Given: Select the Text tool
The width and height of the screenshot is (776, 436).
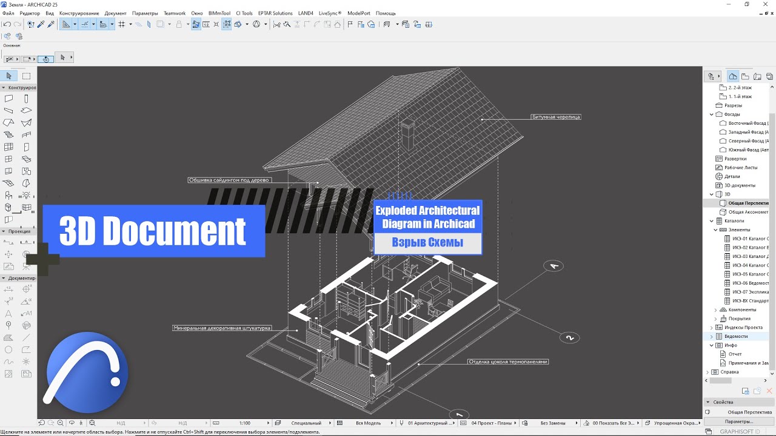Looking at the screenshot, I should [8, 314].
